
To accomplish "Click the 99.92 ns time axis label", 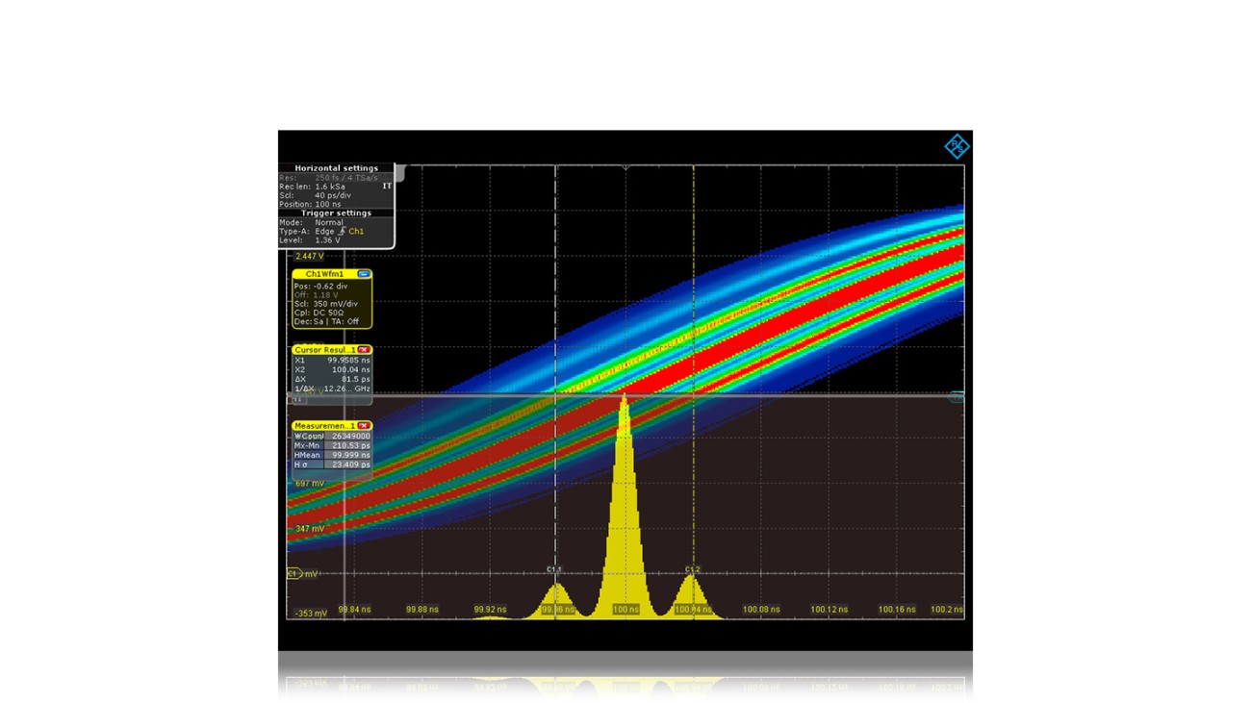I will pyautogui.click(x=491, y=610).
